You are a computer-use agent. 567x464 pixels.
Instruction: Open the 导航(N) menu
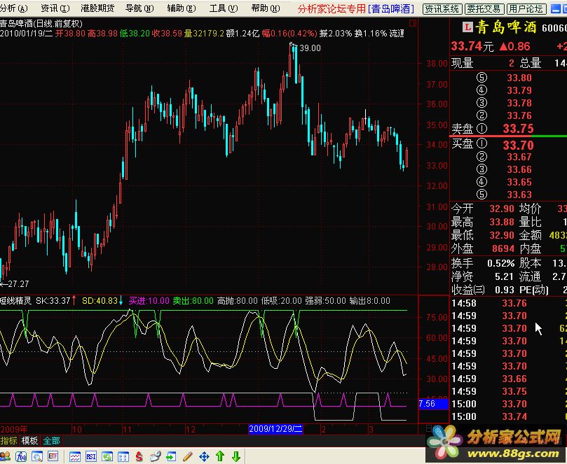click(139, 8)
